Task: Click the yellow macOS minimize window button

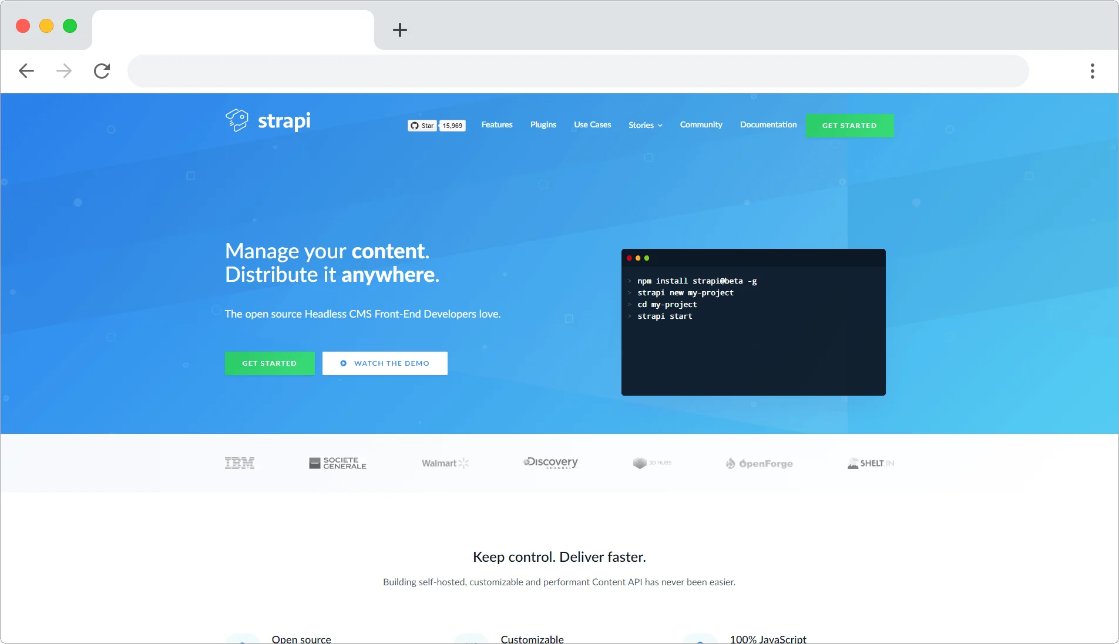Action: [46, 26]
